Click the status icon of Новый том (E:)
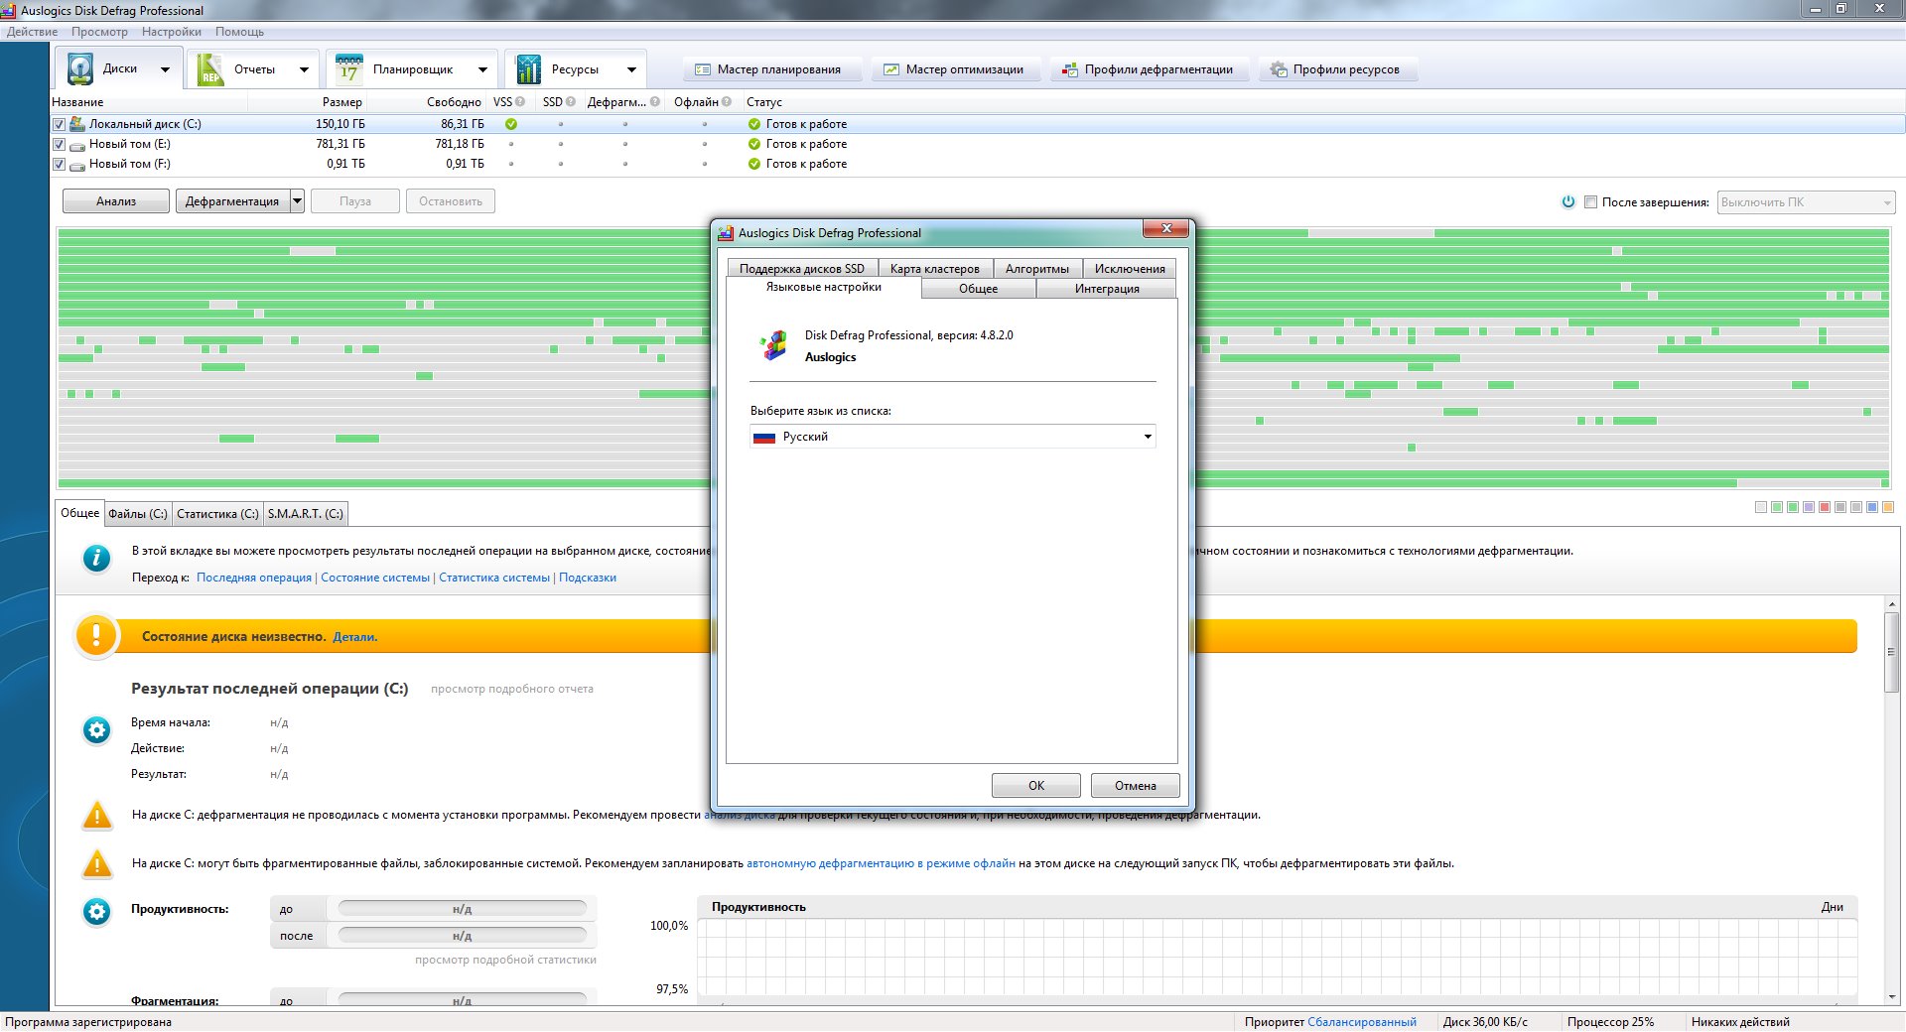The height and width of the screenshot is (1032, 1906). 754,144
